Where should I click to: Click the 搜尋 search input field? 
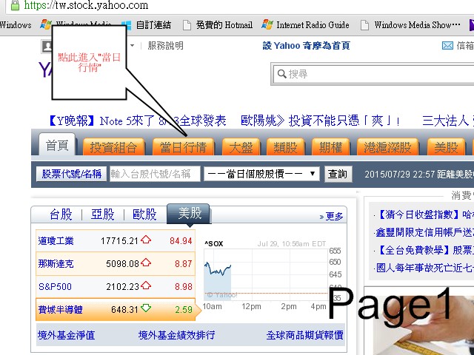[373, 74]
